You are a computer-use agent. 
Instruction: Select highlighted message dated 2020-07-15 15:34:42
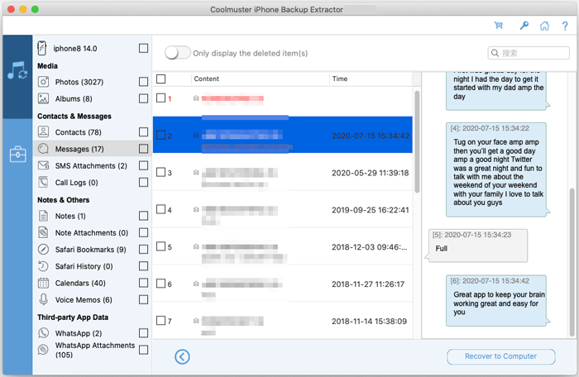(283, 135)
